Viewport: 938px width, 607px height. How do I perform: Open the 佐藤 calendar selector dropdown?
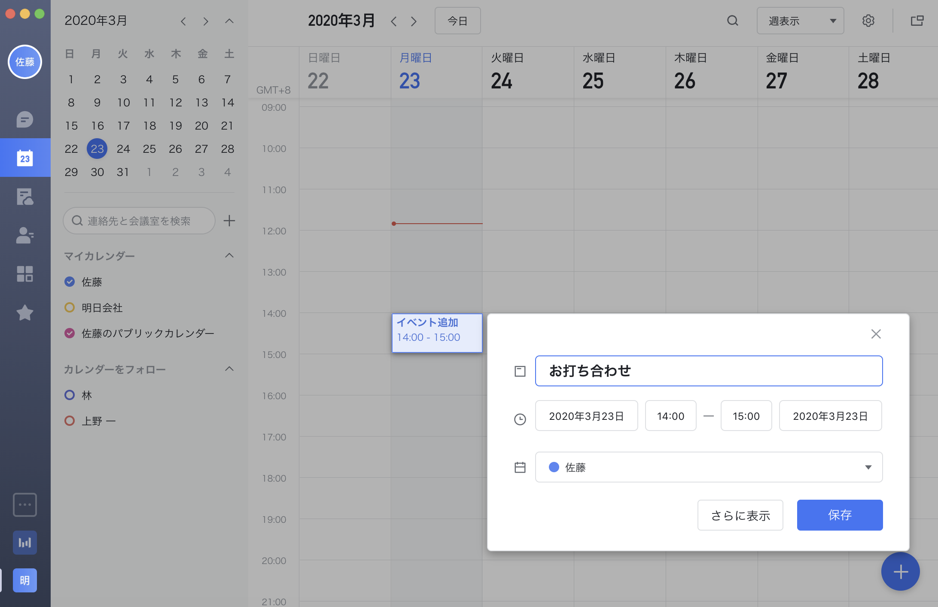pos(709,467)
